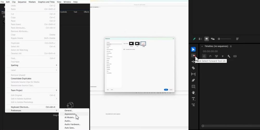The image size is (260, 130).
Task: Choose Audio Hardware... in Preferences submenu
Action: tap(74, 124)
